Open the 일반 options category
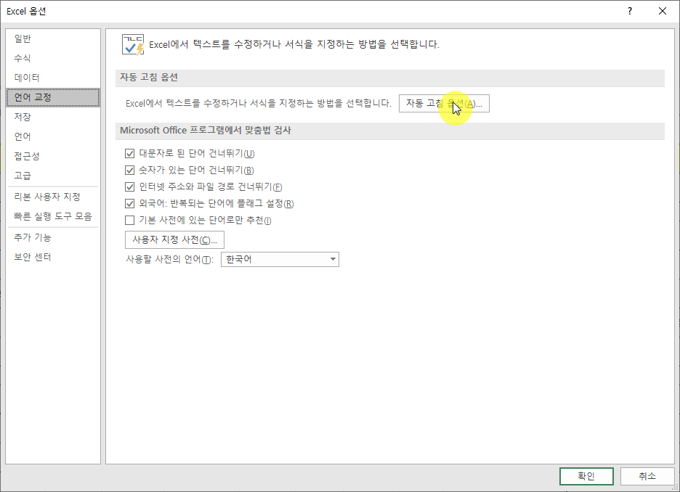This screenshot has width=680, height=492. pyautogui.click(x=53, y=38)
